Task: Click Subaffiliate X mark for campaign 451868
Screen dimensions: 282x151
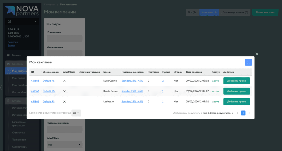Action: 64,81
